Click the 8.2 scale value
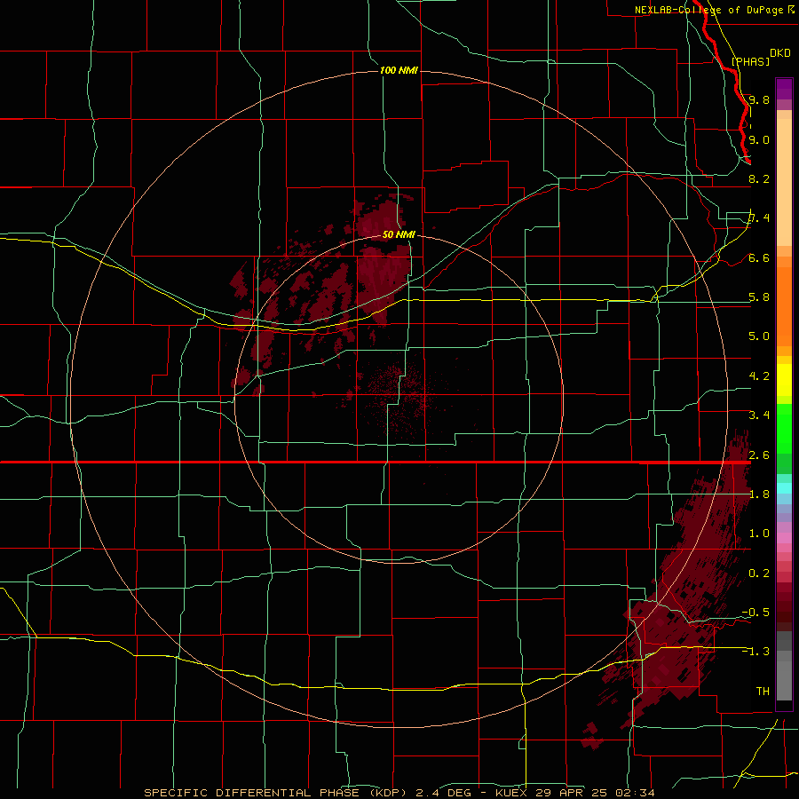Image resolution: width=799 pixels, height=799 pixels. 759,178
